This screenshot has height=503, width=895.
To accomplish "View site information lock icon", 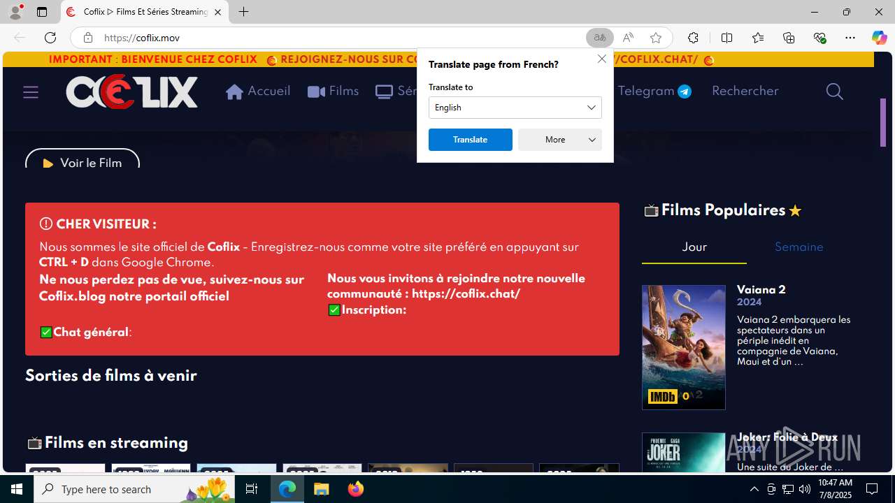I will (87, 38).
